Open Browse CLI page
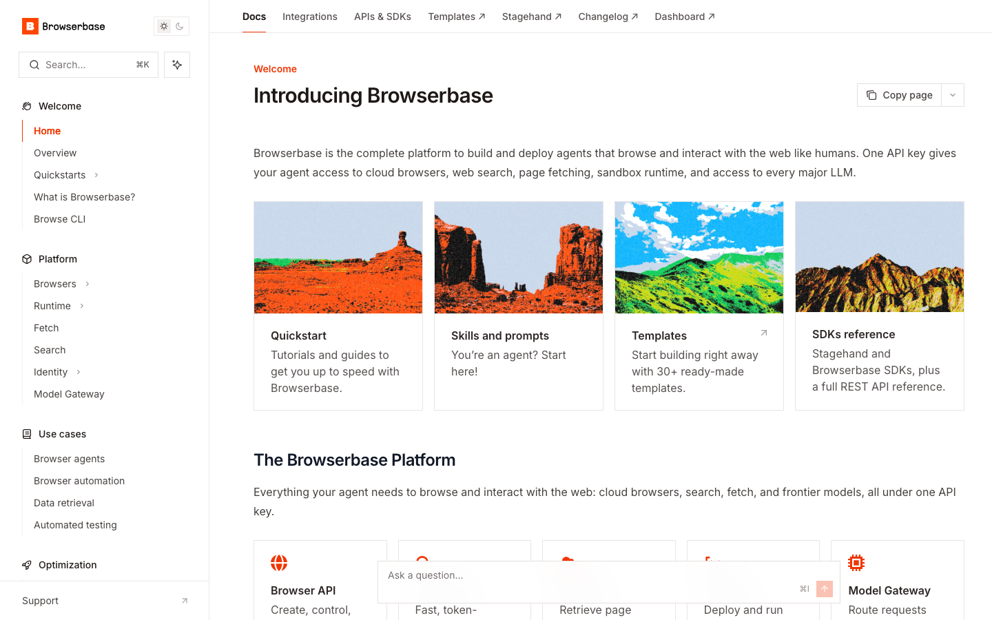992x620 pixels. pyautogui.click(x=60, y=219)
